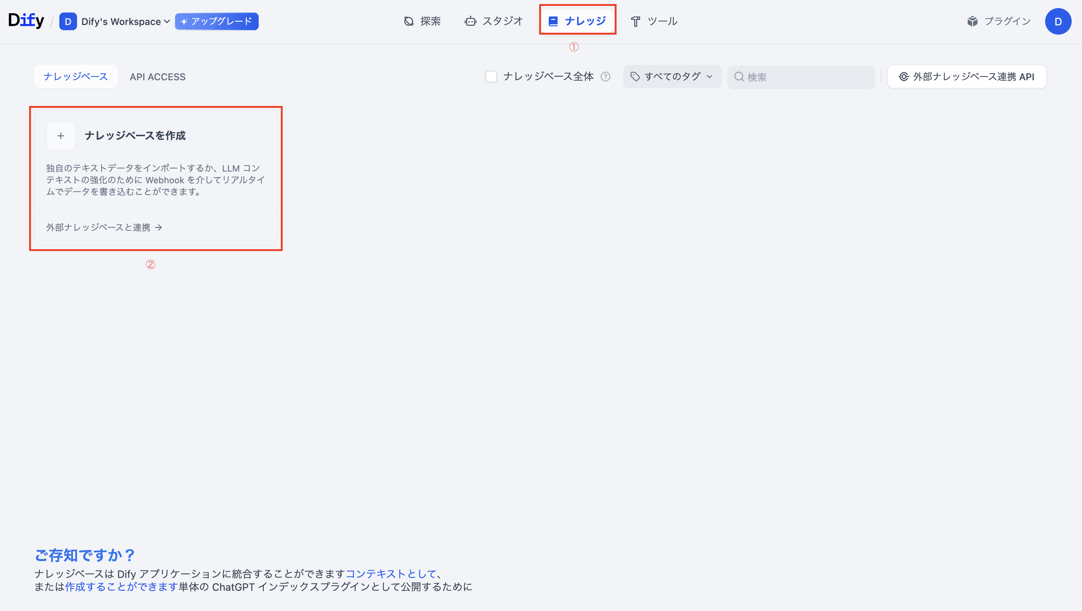Click the アップグレード button
The width and height of the screenshot is (1082, 611).
tap(216, 21)
